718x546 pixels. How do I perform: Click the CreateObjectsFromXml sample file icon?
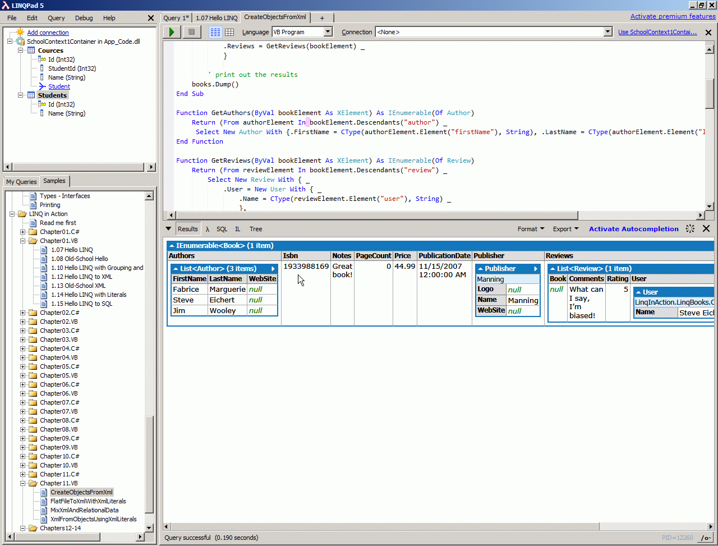[44, 492]
